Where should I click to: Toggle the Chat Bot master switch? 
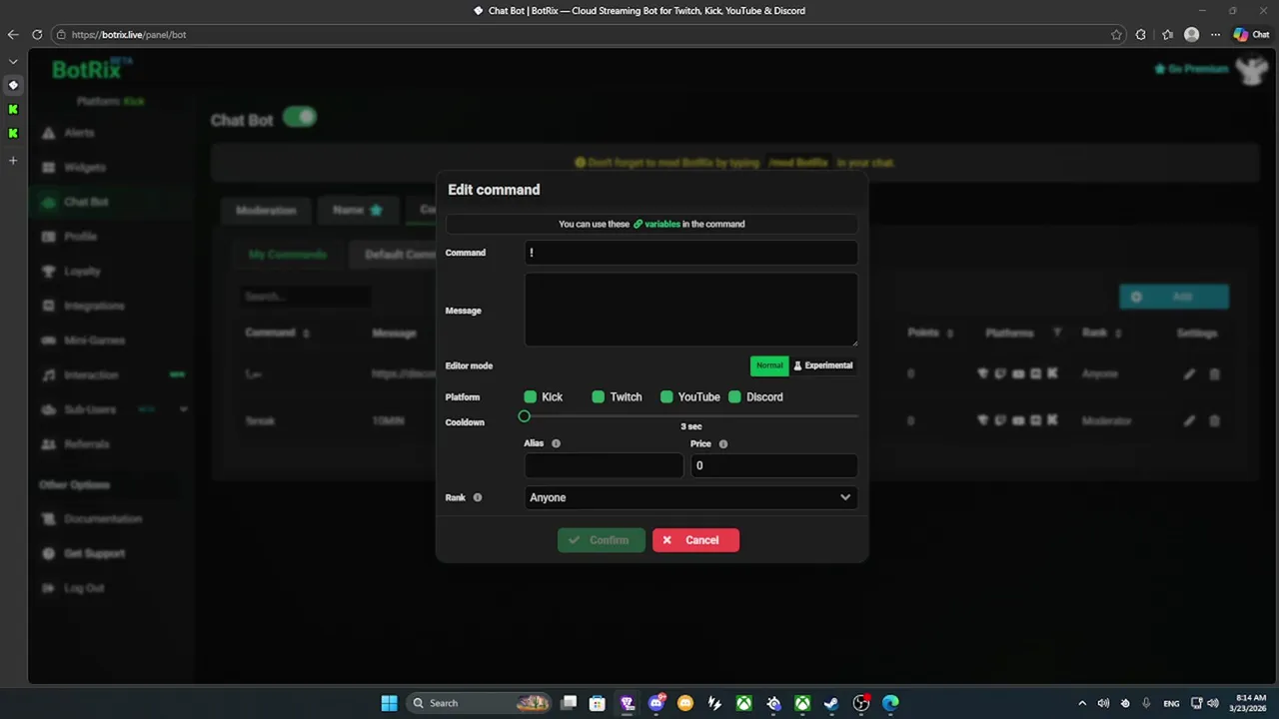[300, 118]
